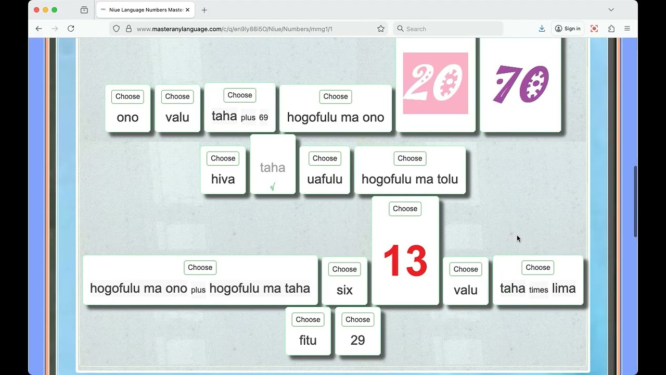Click the green checkmark on taha card
666x375 pixels.
[x=273, y=186]
